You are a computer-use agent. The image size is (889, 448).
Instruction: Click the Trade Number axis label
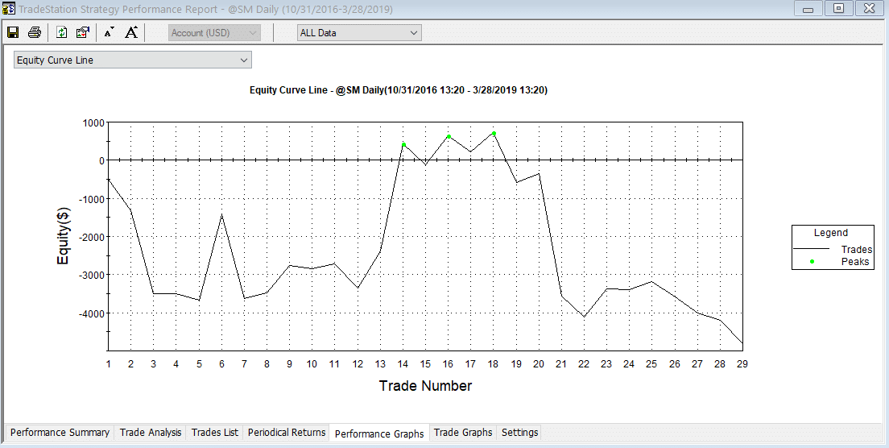point(425,386)
